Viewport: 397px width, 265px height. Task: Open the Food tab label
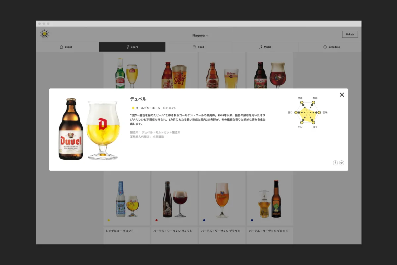click(x=201, y=47)
